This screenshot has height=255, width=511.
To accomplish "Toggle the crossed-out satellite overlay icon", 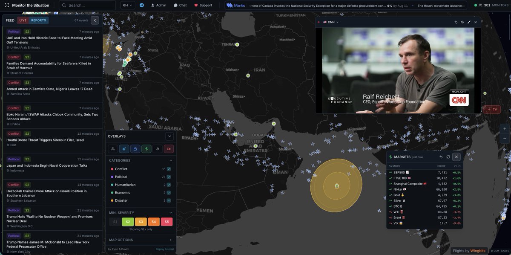I will tap(158, 149).
